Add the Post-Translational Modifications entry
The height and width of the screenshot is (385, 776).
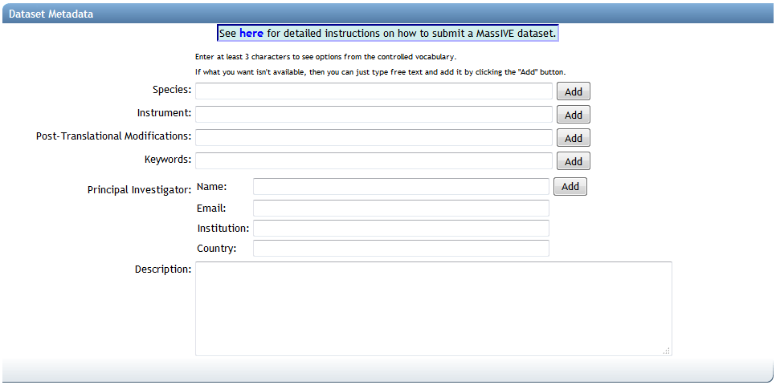[573, 138]
